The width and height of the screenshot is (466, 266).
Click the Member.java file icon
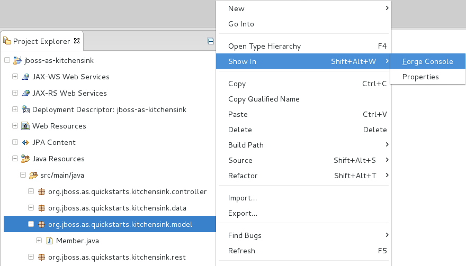click(49, 241)
